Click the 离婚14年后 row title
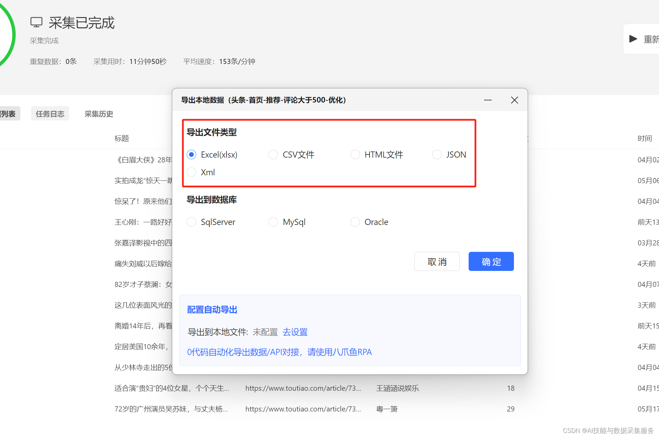Viewport: 659px width, 437px height. click(143, 326)
